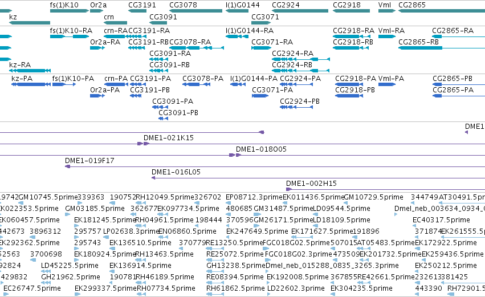
Task: Open EST EK304235.5prime label
Action: point(361,288)
